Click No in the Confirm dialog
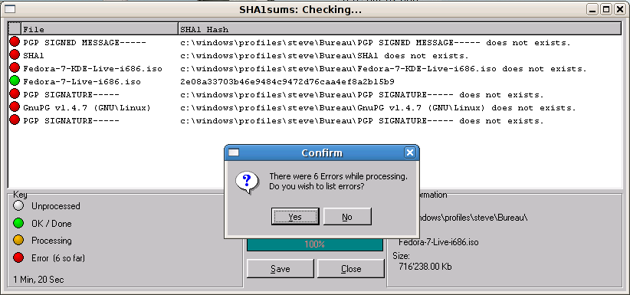 tap(347, 217)
